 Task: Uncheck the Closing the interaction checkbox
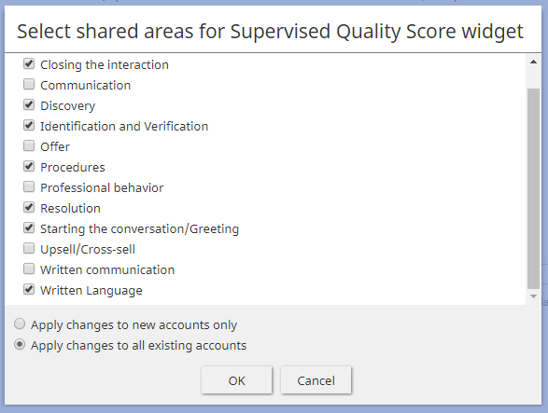[x=29, y=64]
